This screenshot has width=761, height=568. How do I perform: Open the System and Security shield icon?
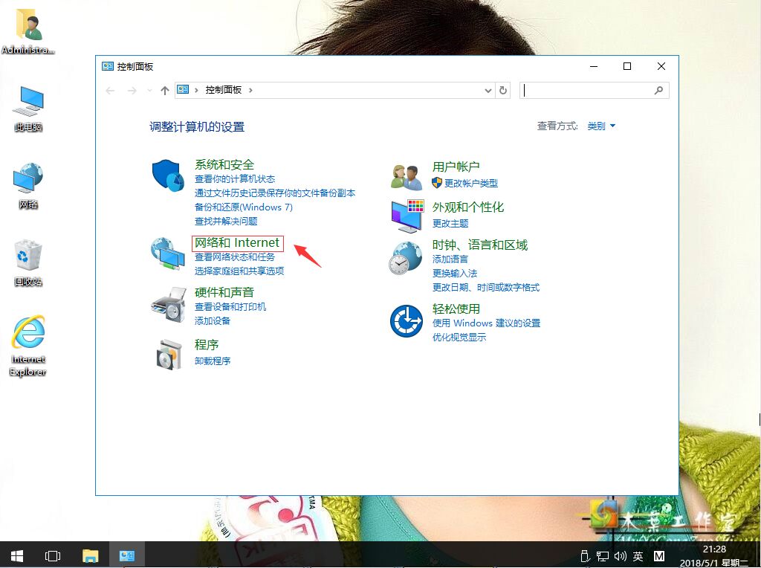[x=168, y=175]
